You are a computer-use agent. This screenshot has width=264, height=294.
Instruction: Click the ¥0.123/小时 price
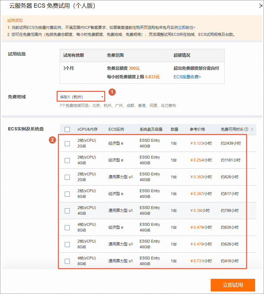coord(201,143)
